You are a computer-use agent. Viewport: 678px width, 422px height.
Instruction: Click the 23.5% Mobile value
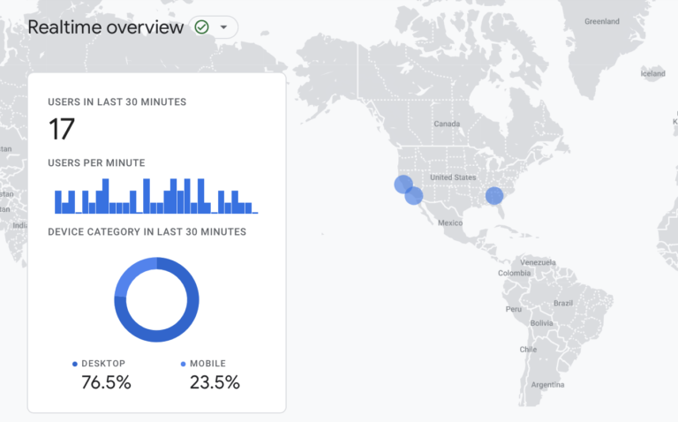click(x=215, y=382)
